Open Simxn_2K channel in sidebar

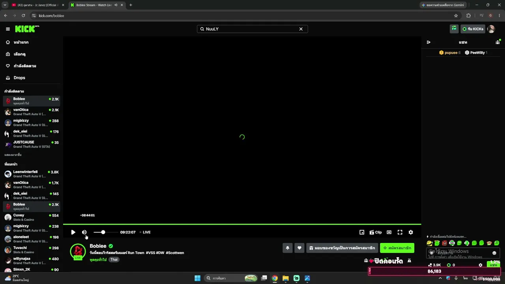click(x=32, y=270)
